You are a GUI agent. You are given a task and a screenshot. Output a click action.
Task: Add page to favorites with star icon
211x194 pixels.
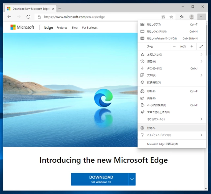pyautogui.click(x=171, y=17)
